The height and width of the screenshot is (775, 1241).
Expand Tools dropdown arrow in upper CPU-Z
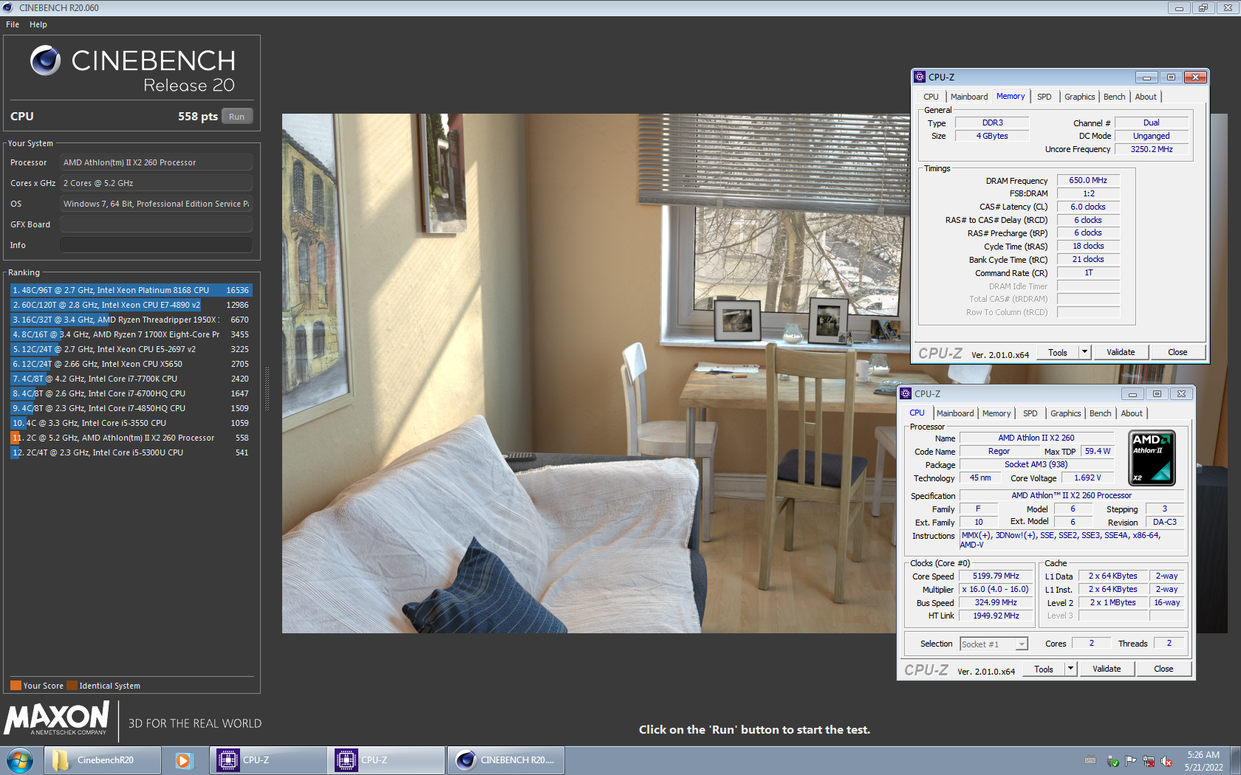1085,352
